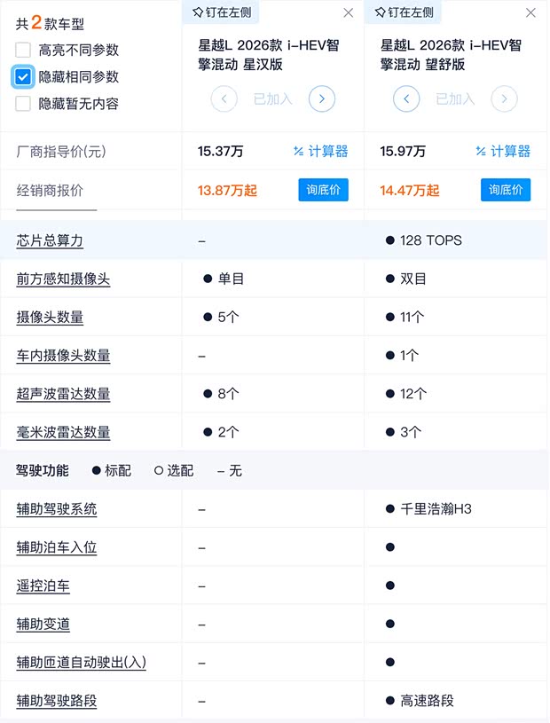550x723 pixels.
Task: Open the 计算器 for the 15.97万 price
Action: click(503, 151)
